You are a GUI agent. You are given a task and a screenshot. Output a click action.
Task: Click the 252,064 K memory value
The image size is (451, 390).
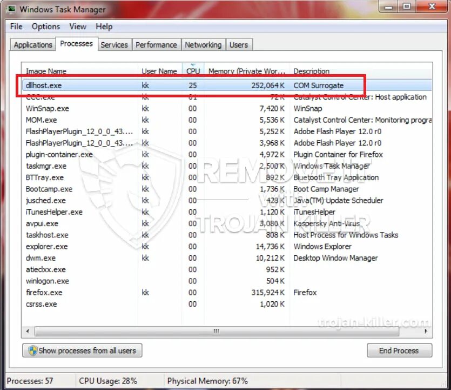click(268, 85)
